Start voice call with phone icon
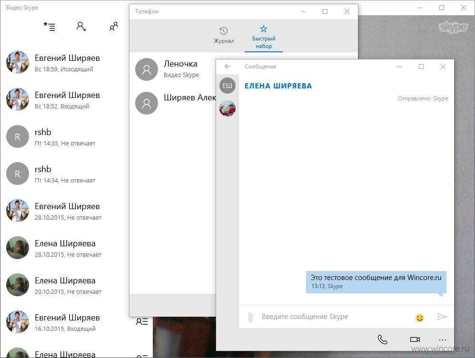This screenshot has width=475, height=358. [x=383, y=339]
